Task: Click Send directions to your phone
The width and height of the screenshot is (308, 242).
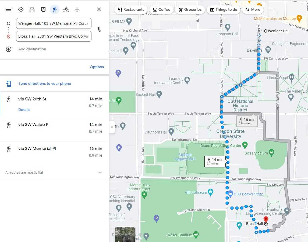Action: pyautogui.click(x=45, y=83)
